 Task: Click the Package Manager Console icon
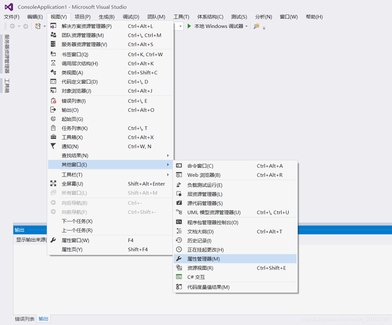(179, 222)
